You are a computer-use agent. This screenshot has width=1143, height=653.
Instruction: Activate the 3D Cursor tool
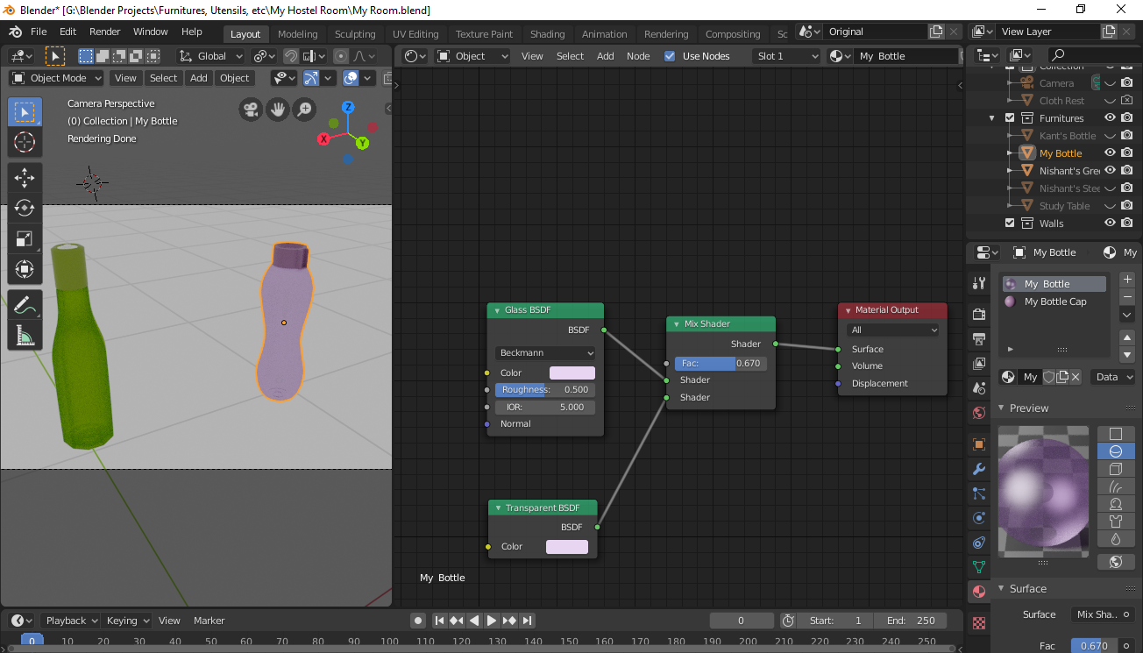(25, 143)
